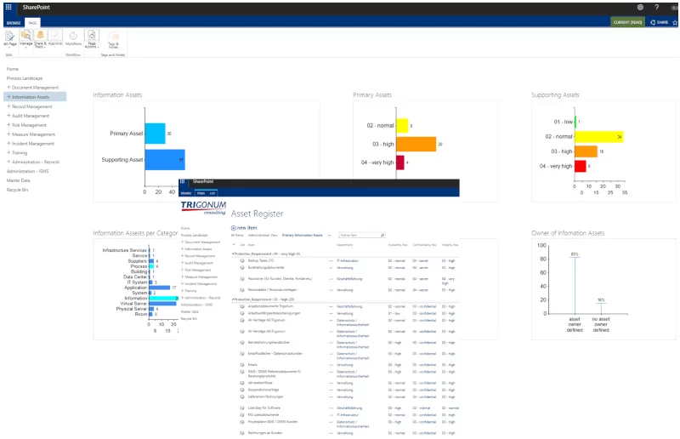Open the settings gear in top bar
Viewport: 680px width, 439px height.
(640, 7)
